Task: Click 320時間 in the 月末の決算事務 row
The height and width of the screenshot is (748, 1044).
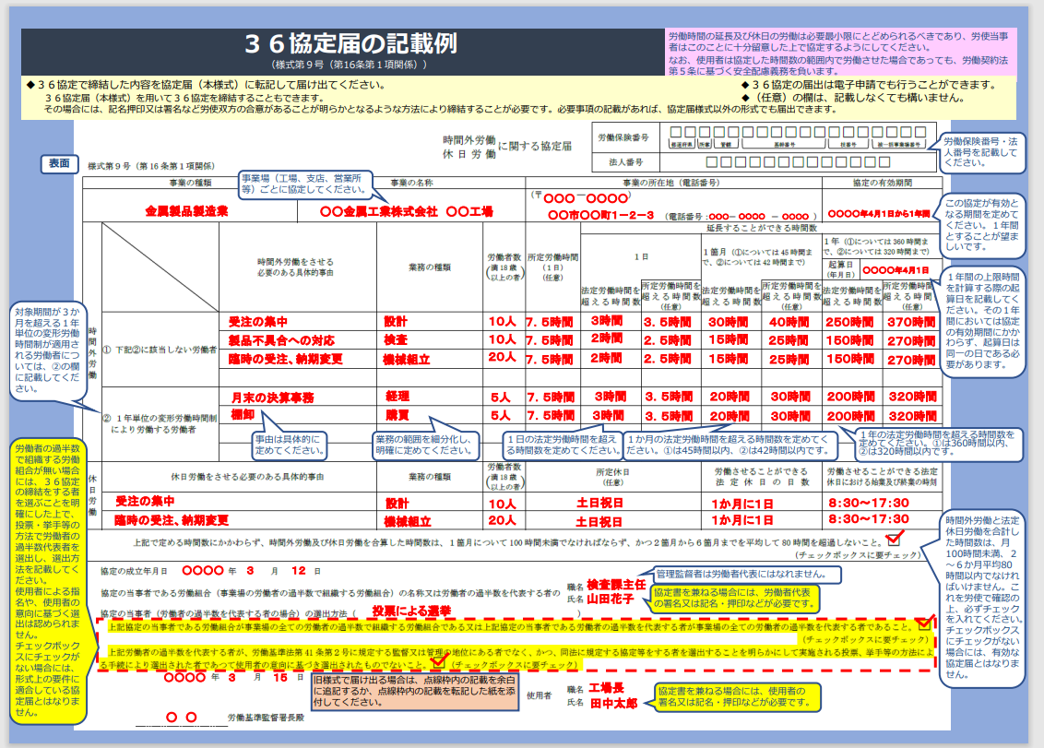Action: (913, 397)
